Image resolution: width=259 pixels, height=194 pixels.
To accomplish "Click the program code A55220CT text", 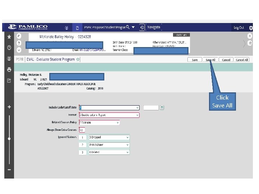I will 43,88.
